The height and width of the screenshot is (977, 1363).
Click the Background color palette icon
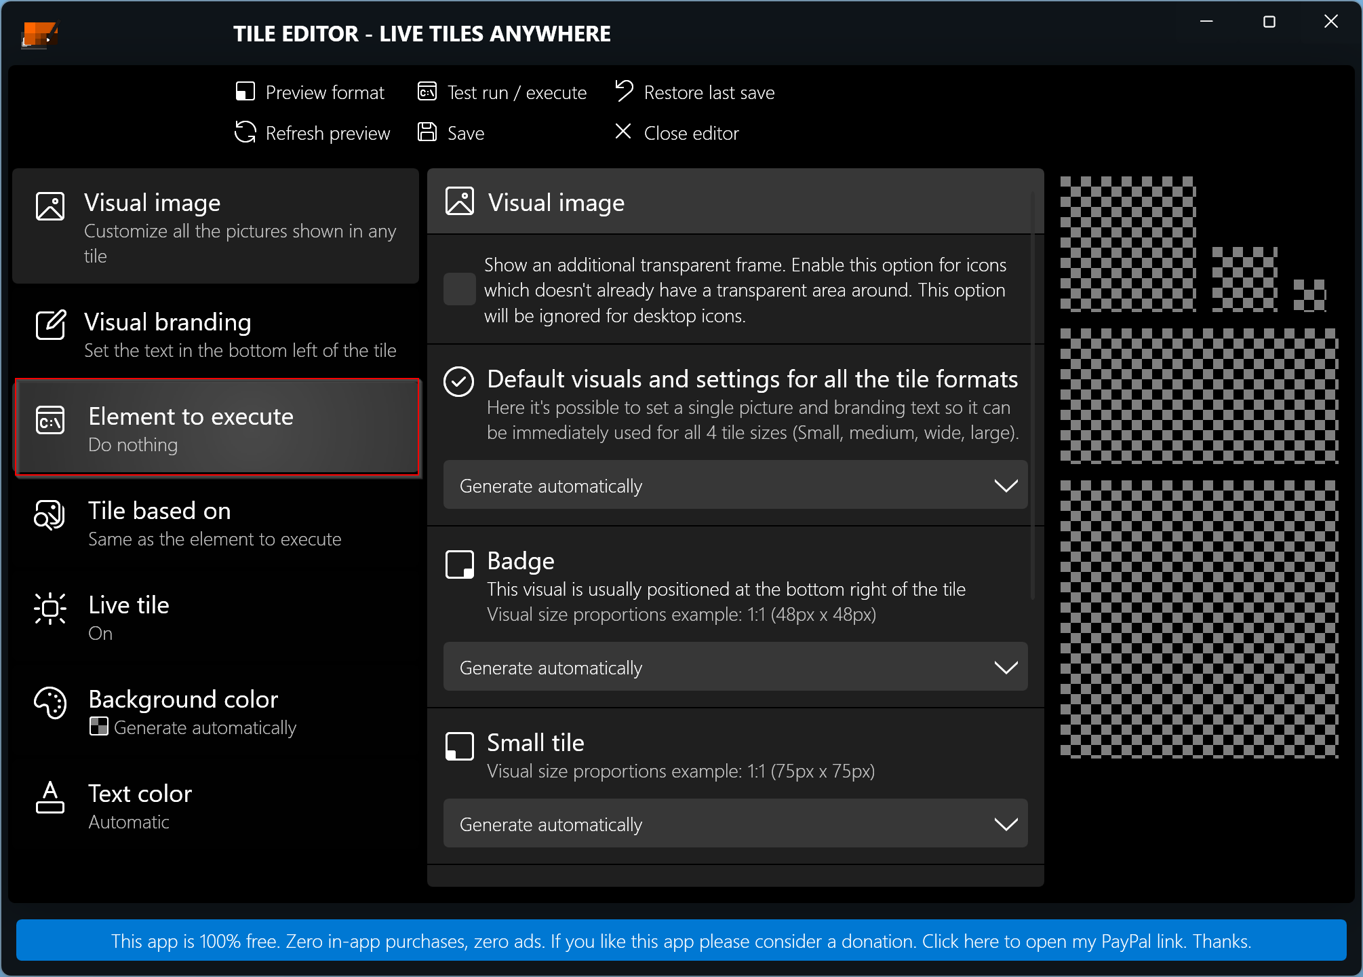(50, 703)
